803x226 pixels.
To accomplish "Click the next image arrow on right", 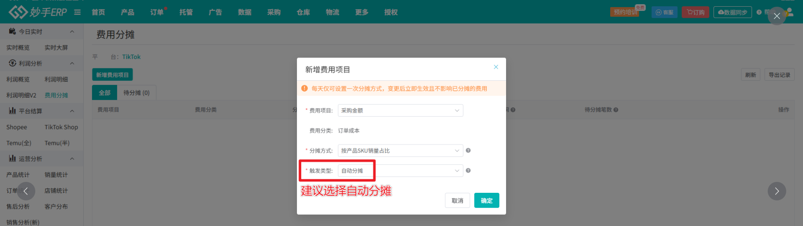I will click(x=777, y=191).
